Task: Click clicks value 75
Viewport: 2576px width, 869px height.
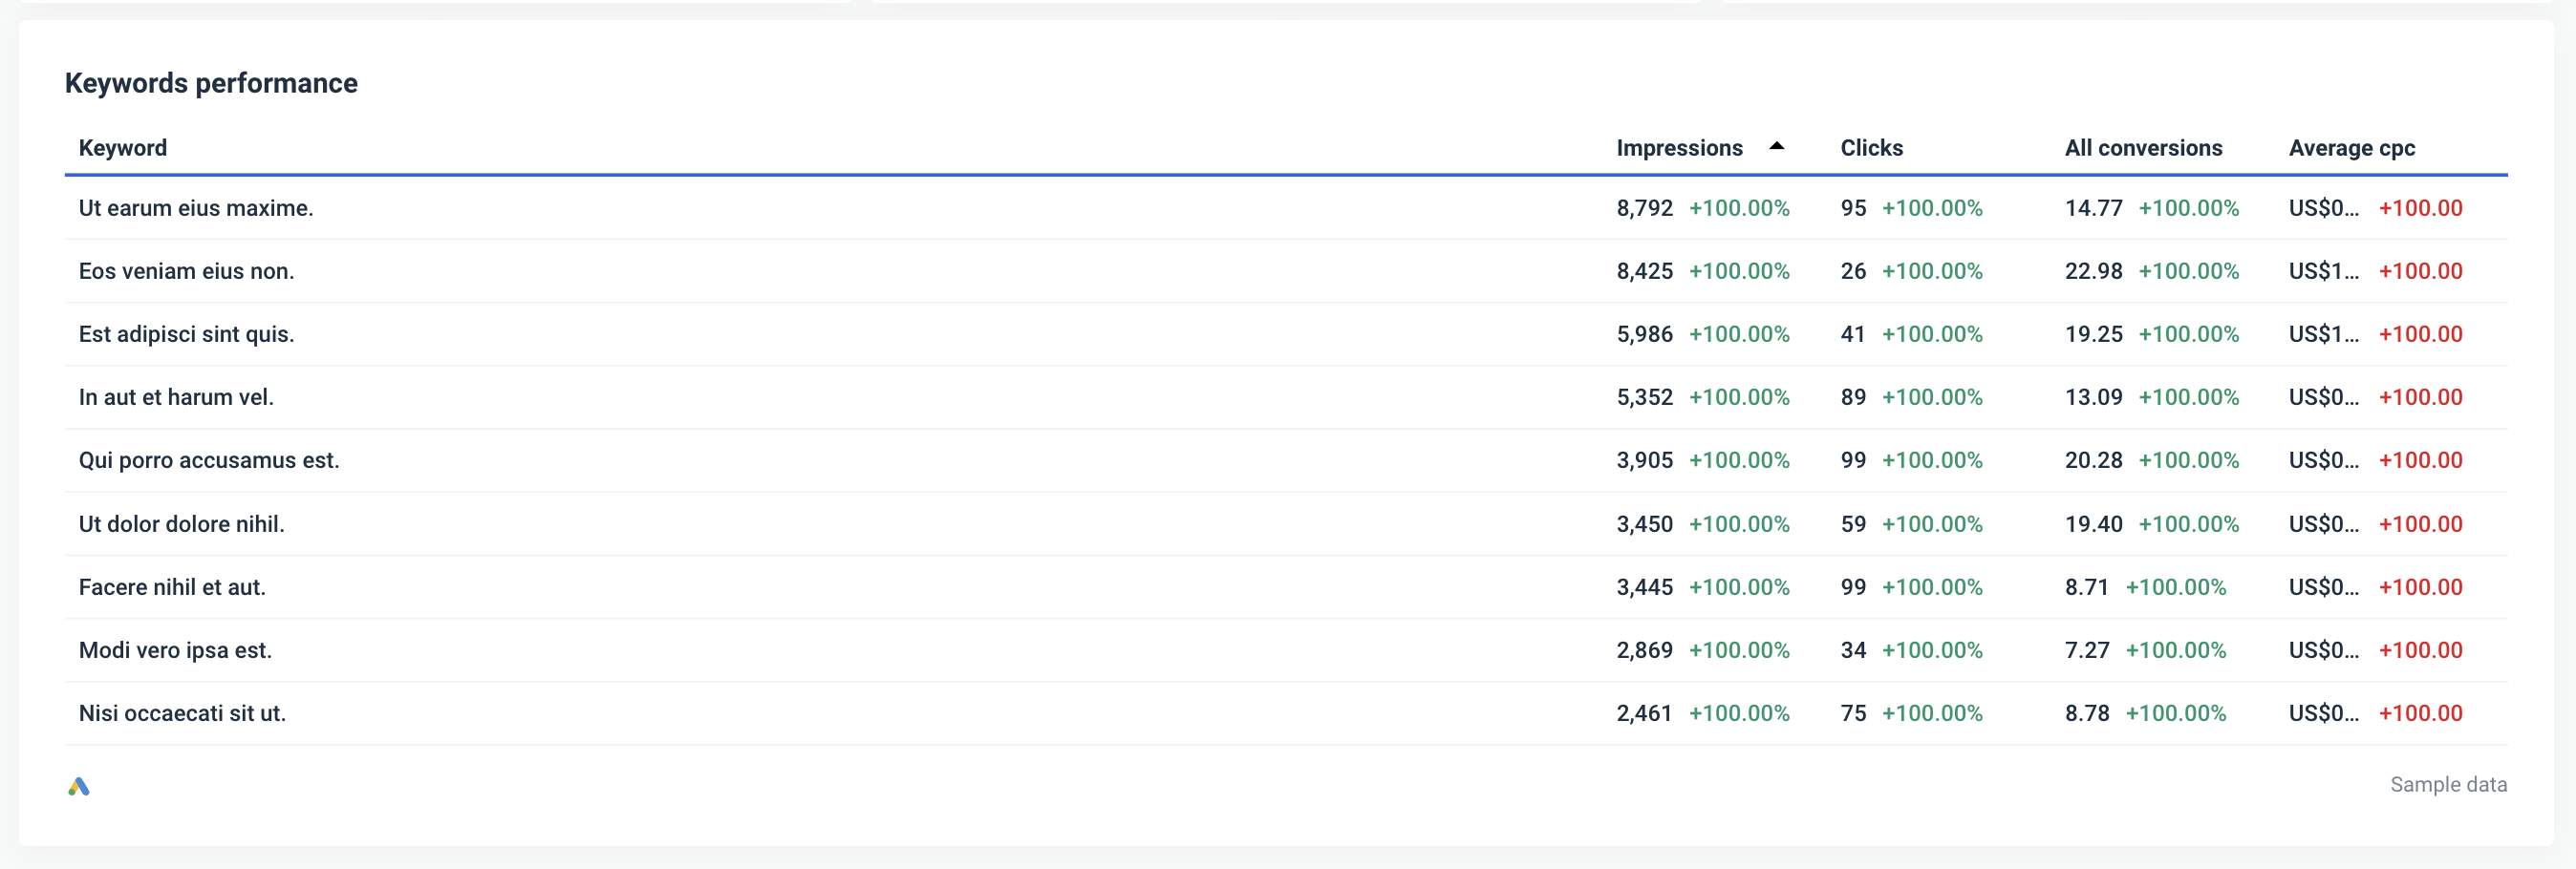Action: pyautogui.click(x=1853, y=713)
